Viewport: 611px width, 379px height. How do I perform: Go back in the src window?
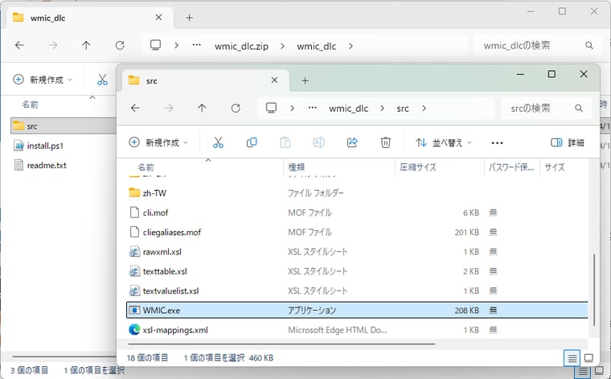(x=135, y=108)
